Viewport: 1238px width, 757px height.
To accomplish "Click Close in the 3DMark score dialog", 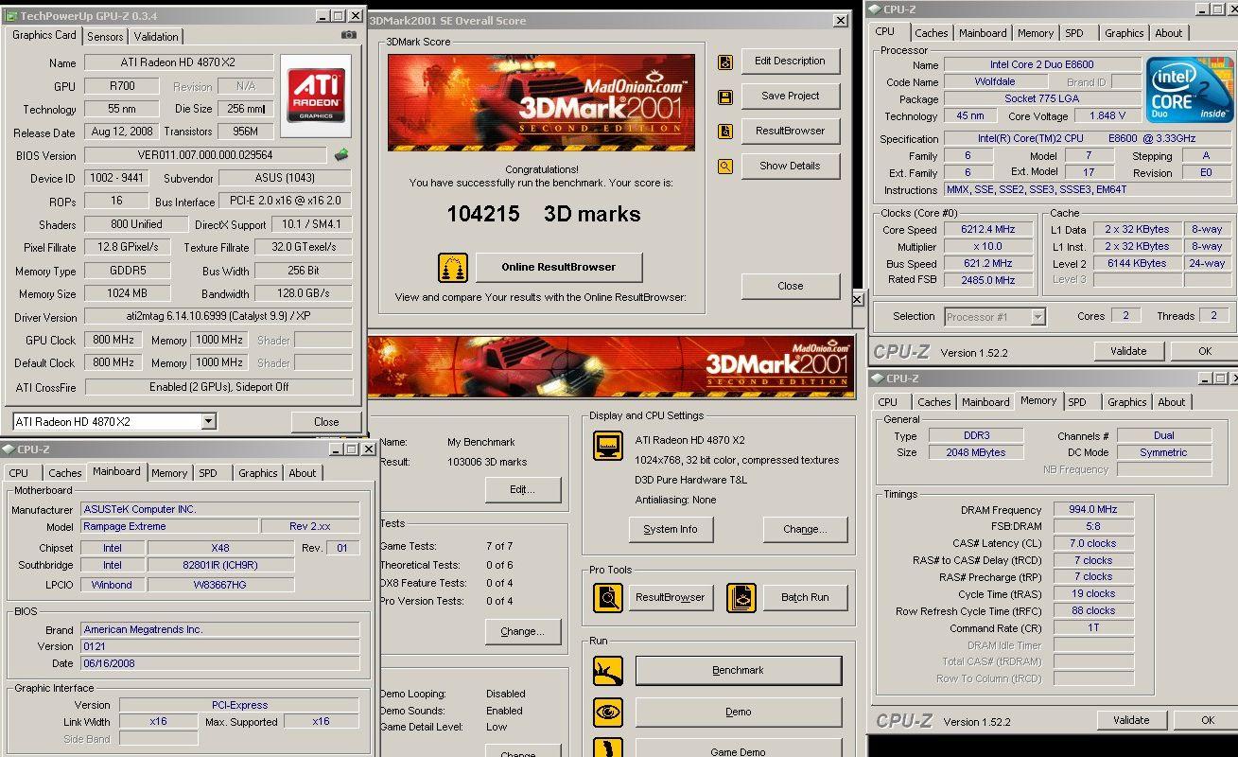I will click(x=790, y=287).
